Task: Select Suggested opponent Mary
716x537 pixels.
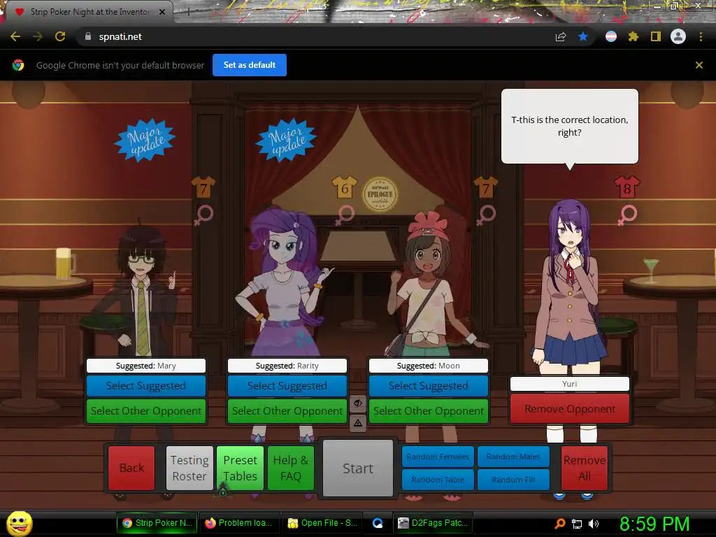Action: coord(145,386)
